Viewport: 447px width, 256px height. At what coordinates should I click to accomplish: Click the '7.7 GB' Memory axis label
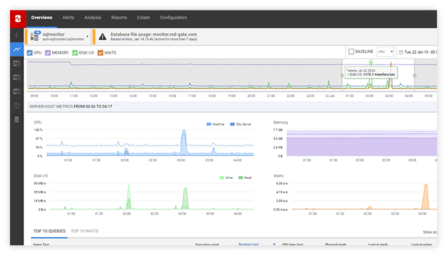(278, 130)
